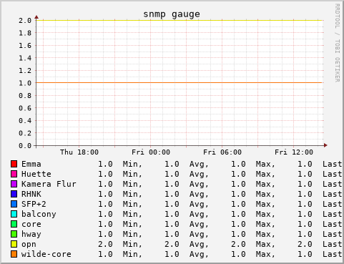Click the yellow line at value 2.0
344x264 pixels.
(179, 20)
